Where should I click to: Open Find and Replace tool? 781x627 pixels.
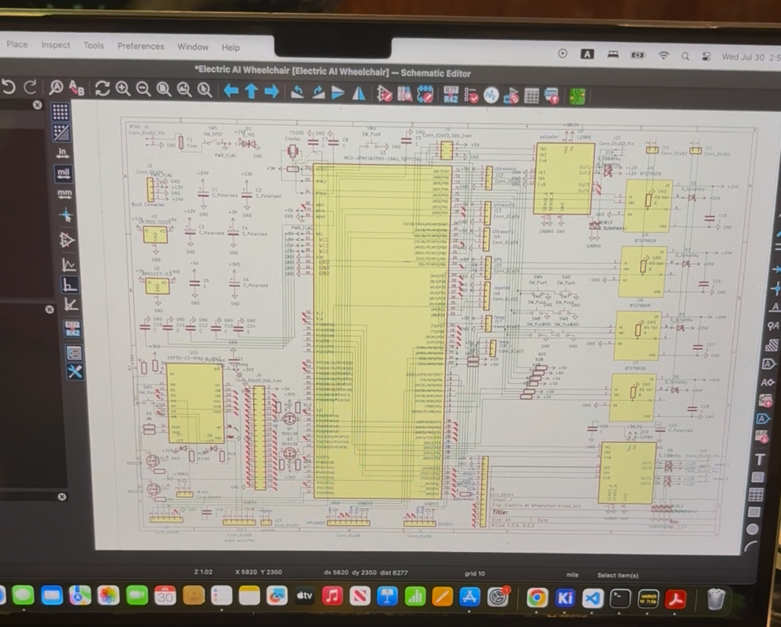pyautogui.click(x=76, y=88)
